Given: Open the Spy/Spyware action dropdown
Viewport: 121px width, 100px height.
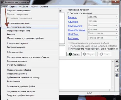Looking at the screenshot, I should click(103, 25).
